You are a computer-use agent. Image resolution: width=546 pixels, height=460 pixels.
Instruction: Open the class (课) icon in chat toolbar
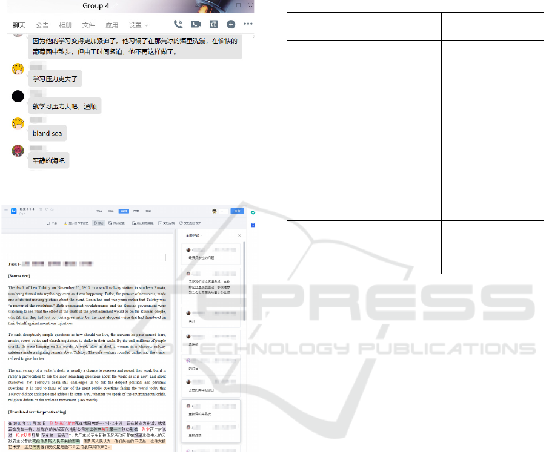[213, 24]
